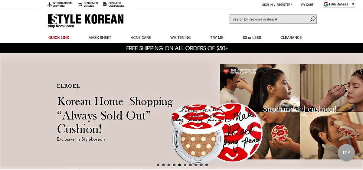Image resolution: width=363 pixels, height=170 pixels.
Task: Click the Google logo in language selector
Action: pos(326,4)
